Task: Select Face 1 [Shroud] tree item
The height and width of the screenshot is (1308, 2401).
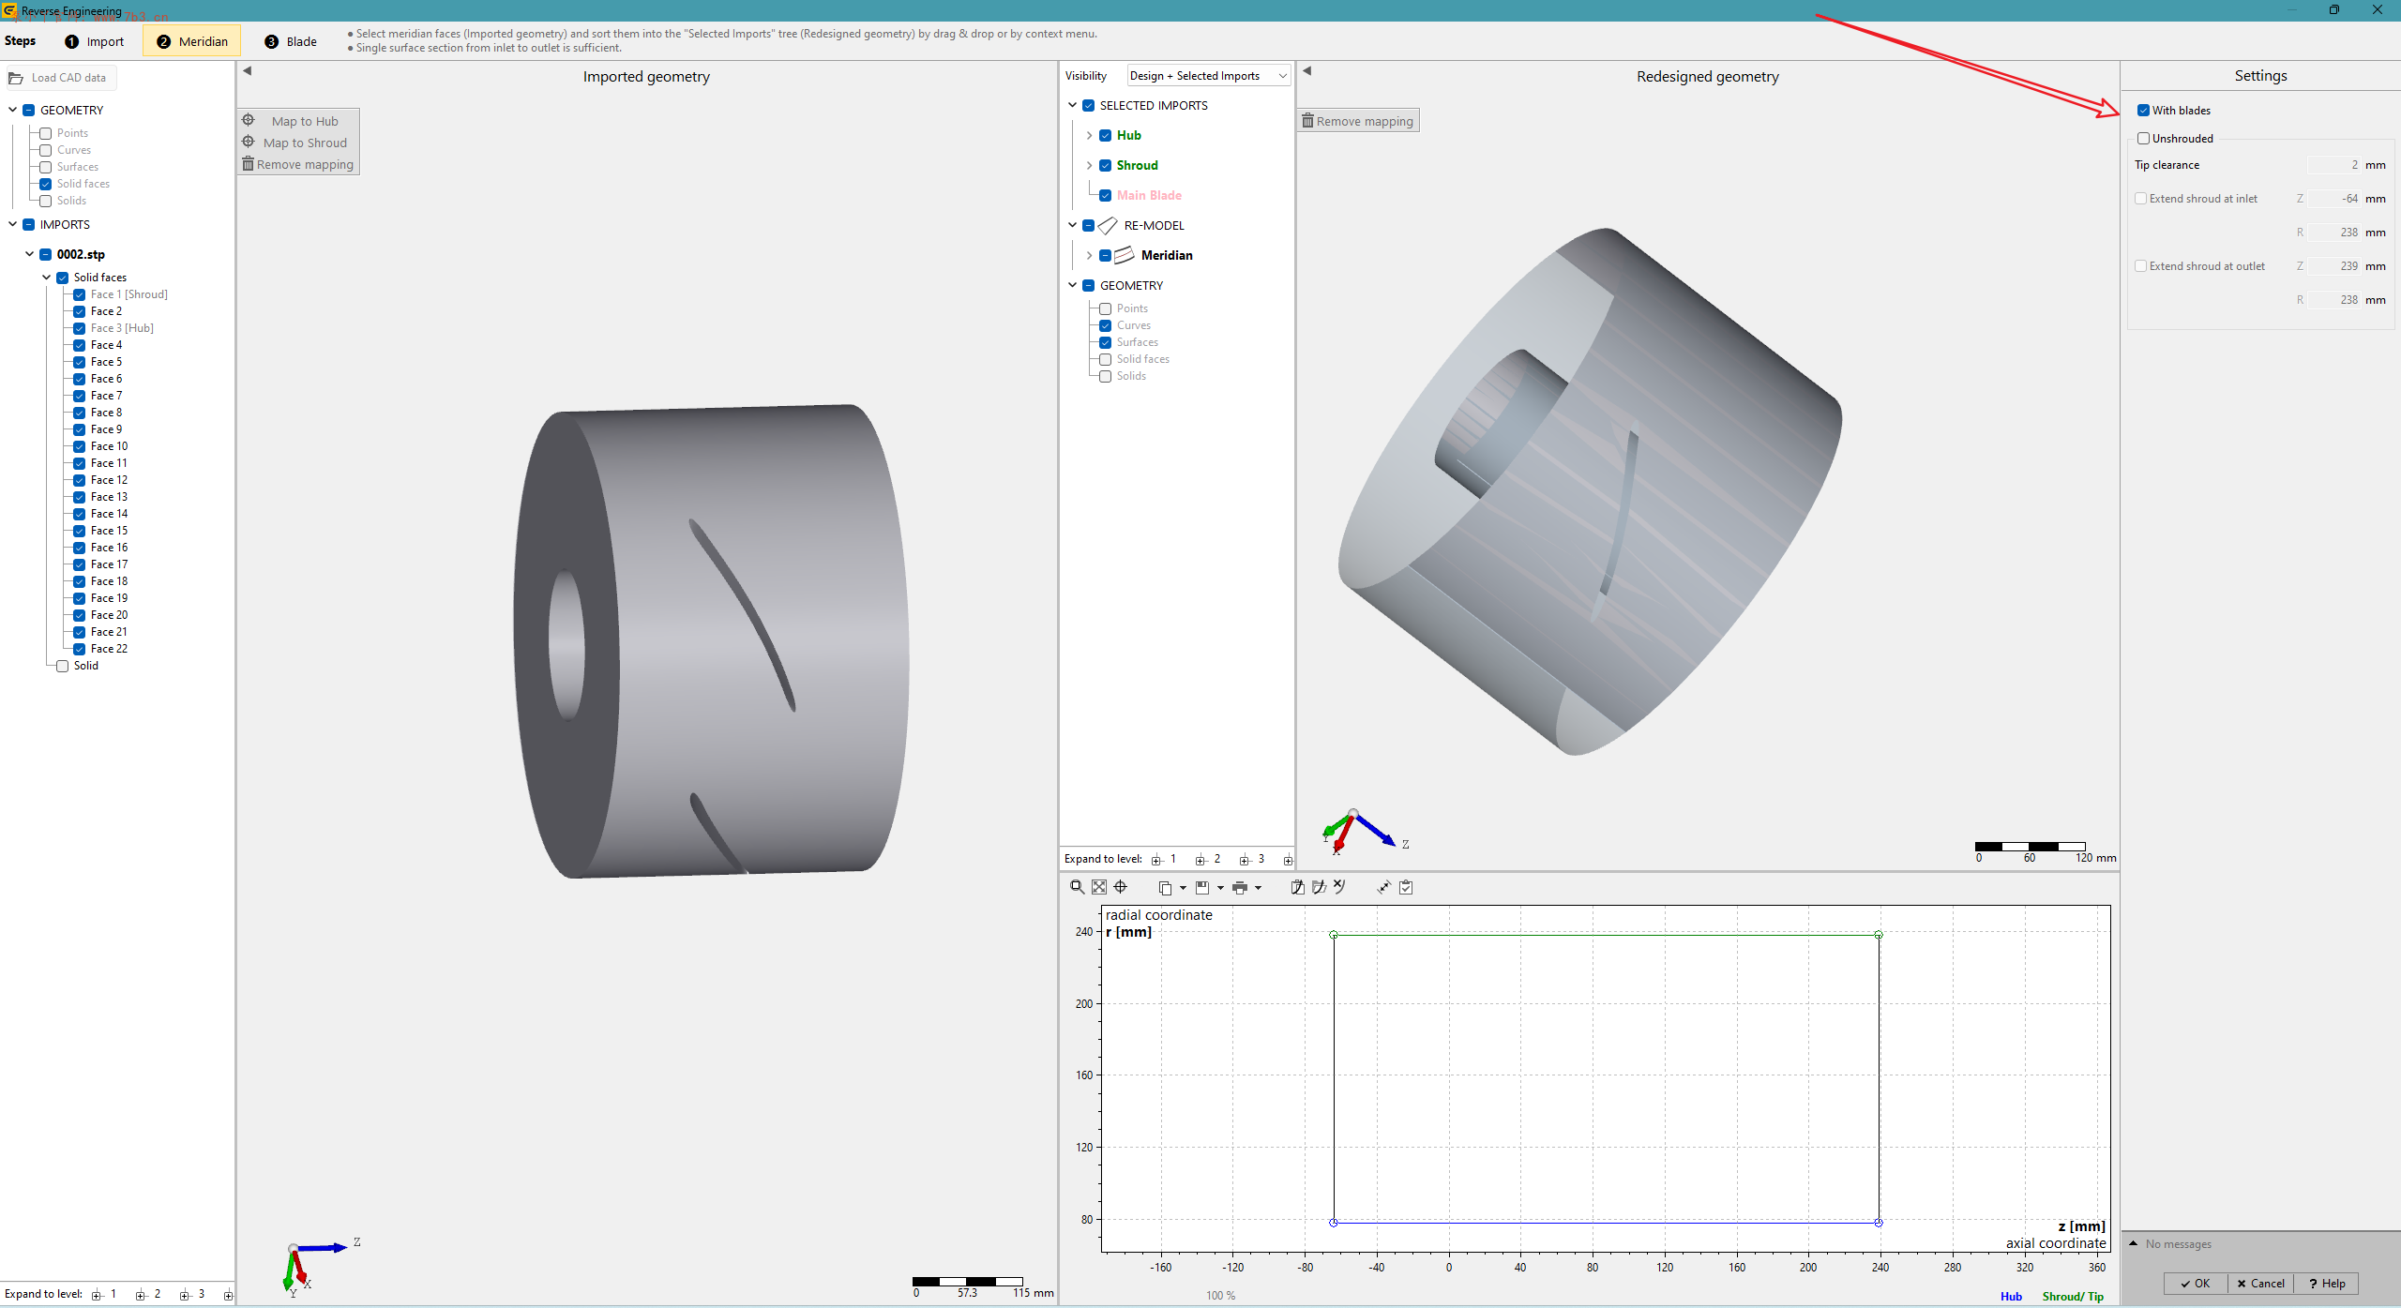Action: (x=129, y=294)
